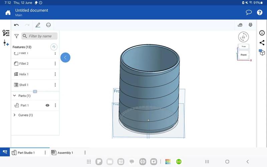Image resolution: width=267 pixels, height=167 pixels.
Task: Open the document info panel icon
Action: [262, 33]
